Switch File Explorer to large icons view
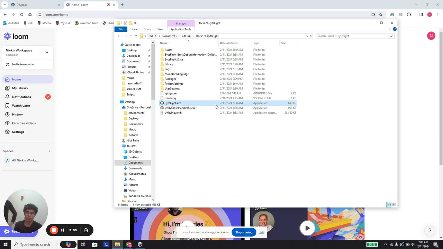The width and height of the screenshot is (443, 249). click(394, 205)
